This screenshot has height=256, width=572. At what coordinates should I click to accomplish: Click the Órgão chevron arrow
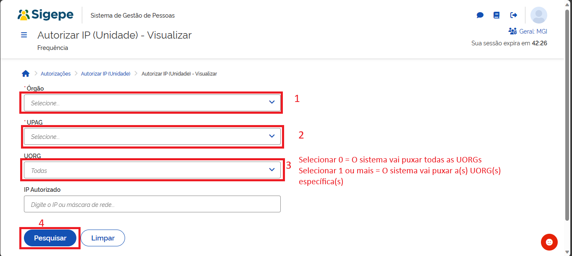coord(272,102)
